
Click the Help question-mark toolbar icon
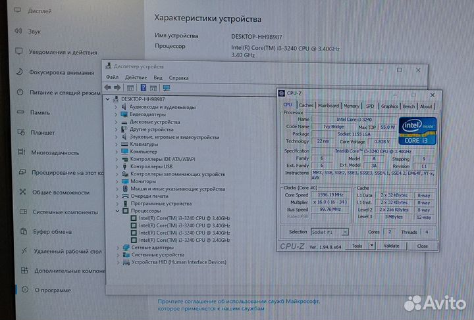point(144,87)
